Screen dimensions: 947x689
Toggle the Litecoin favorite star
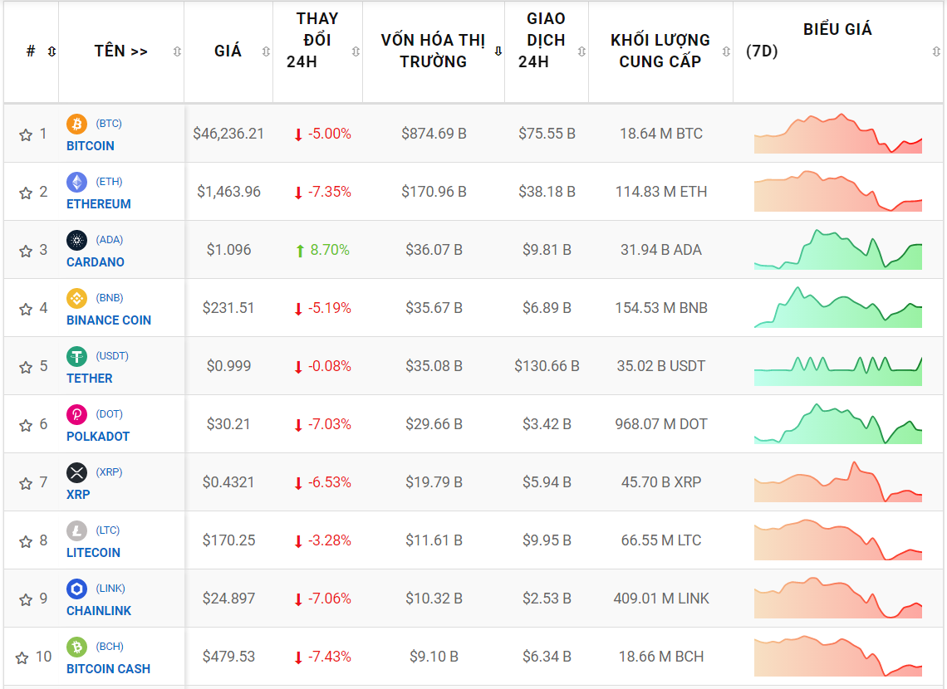click(26, 541)
